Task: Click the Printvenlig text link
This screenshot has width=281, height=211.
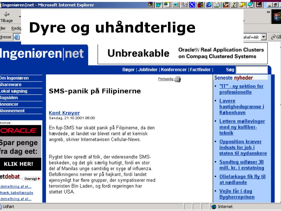Action: (165, 79)
